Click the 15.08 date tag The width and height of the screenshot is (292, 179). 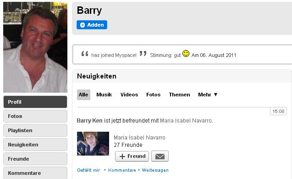pos(278,112)
